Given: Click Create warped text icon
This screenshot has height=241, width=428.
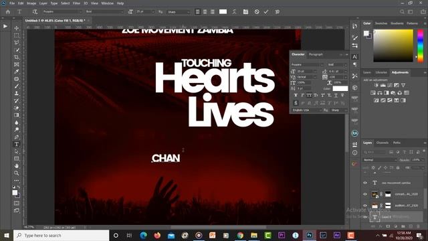Looking at the screenshot, I should point(234,12).
